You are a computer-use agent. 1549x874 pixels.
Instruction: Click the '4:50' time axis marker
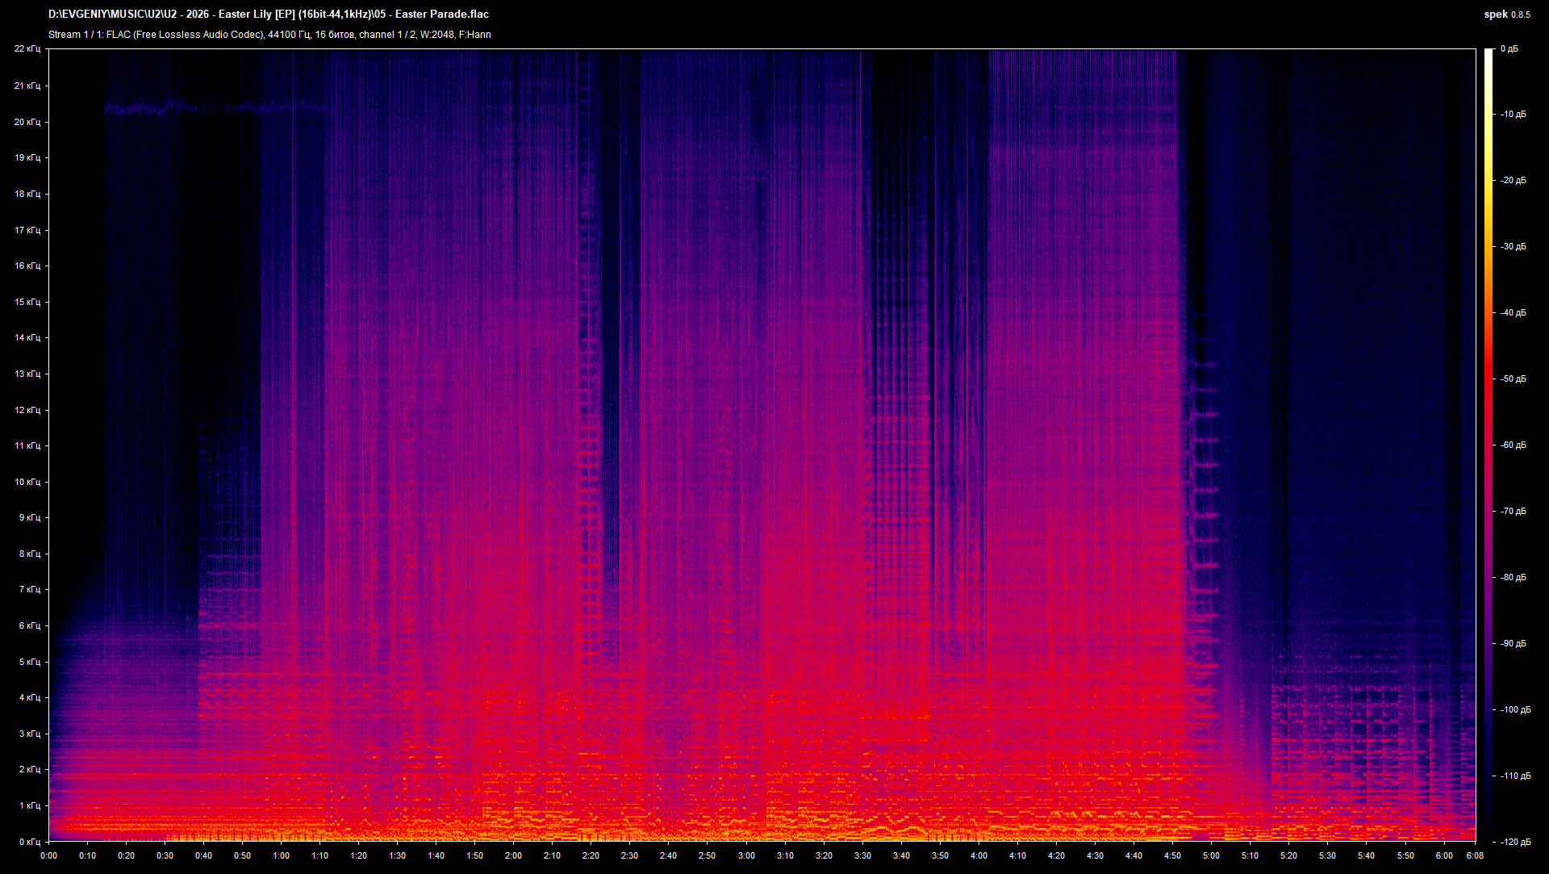(x=1173, y=856)
